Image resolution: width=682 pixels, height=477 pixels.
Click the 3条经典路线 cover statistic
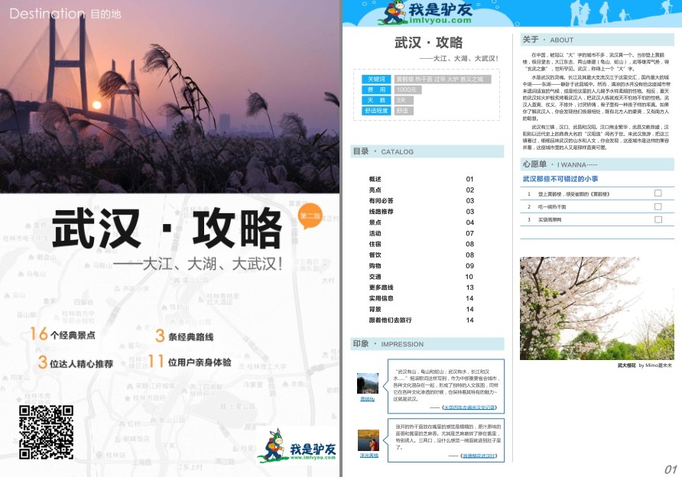point(184,336)
